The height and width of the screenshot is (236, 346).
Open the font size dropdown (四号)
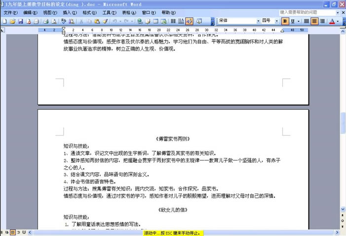(x=276, y=21)
